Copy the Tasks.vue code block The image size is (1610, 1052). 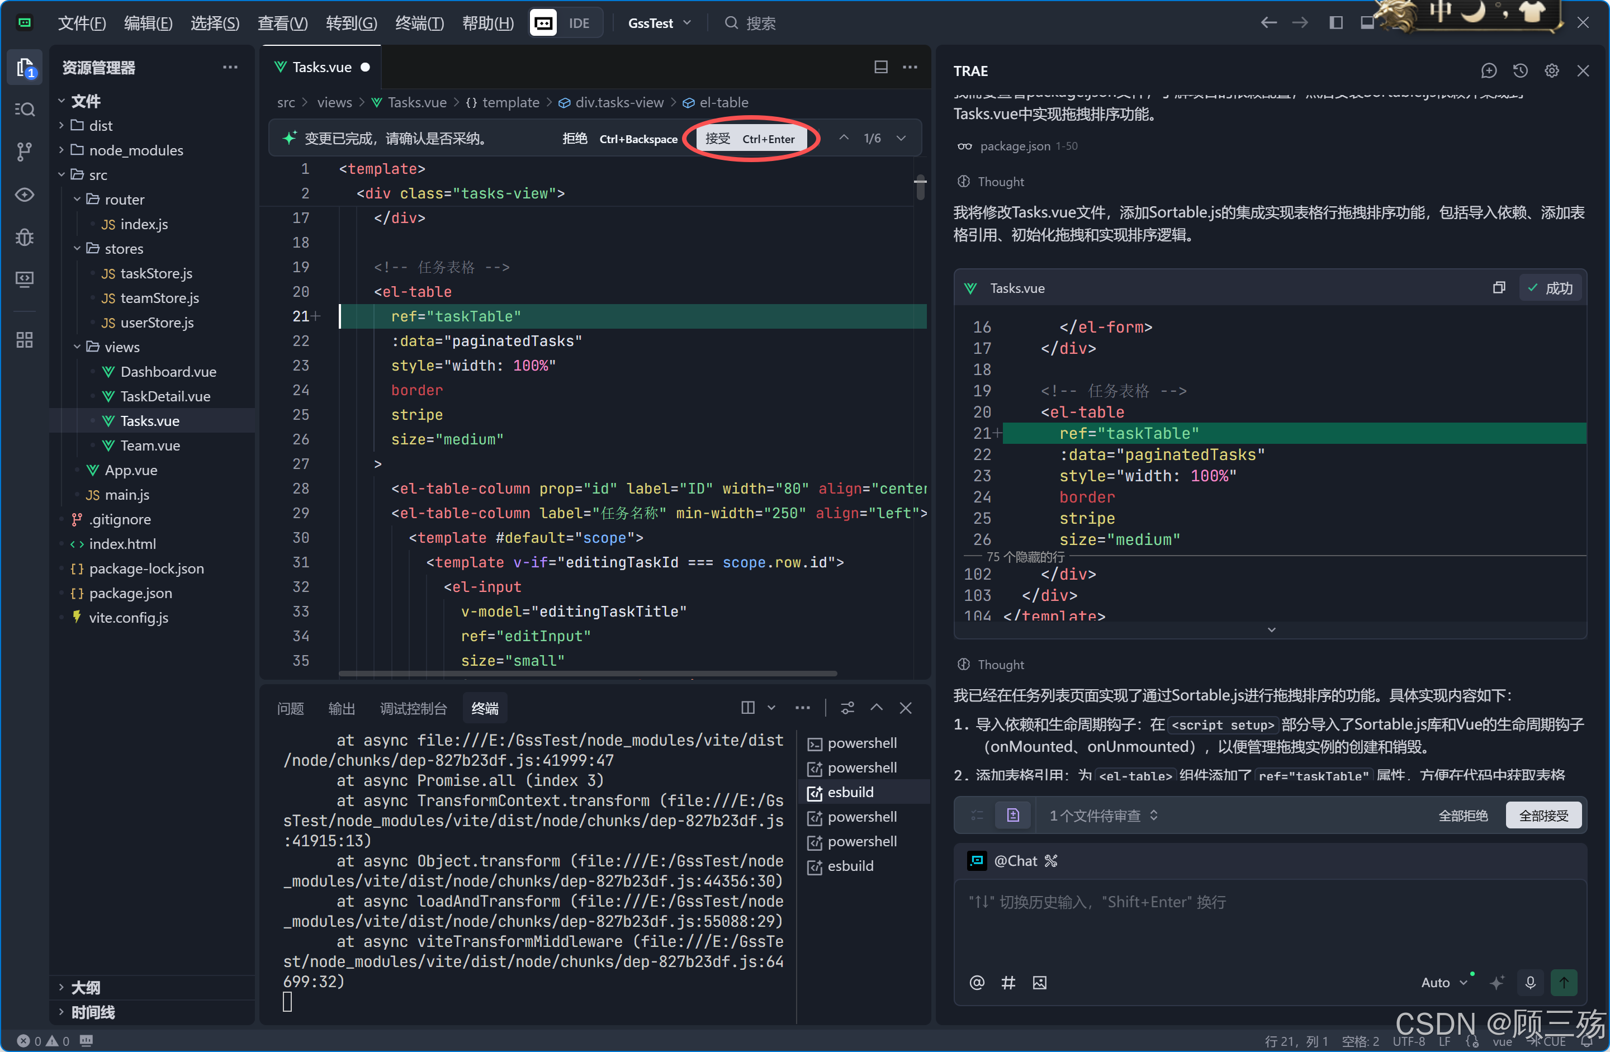(1498, 288)
